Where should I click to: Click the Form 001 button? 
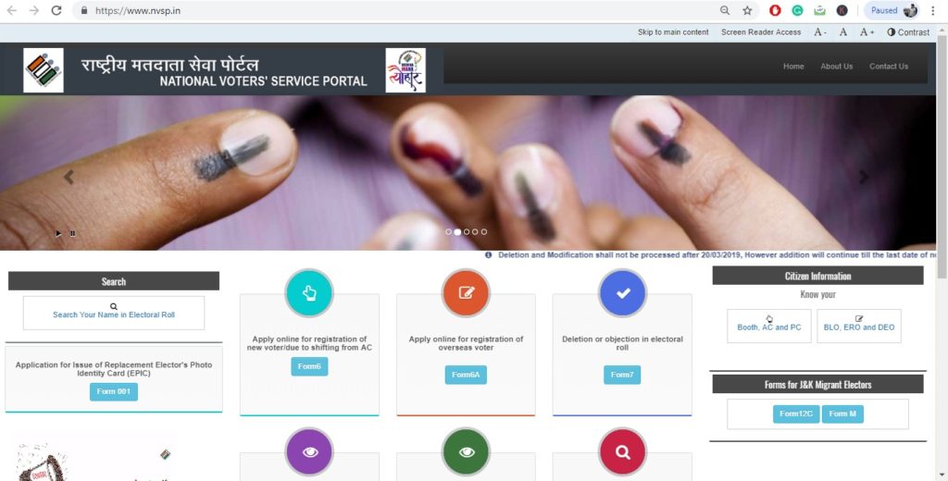coord(114,391)
